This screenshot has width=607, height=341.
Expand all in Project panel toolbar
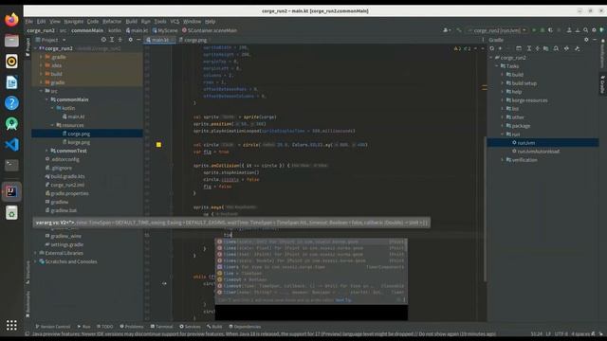pyautogui.click(x=112, y=40)
